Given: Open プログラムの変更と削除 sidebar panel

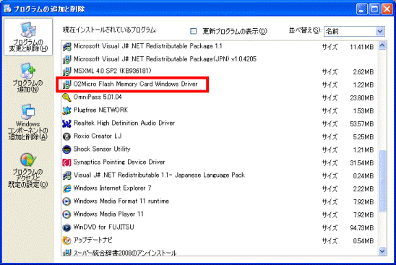Looking at the screenshot, I should [28, 37].
